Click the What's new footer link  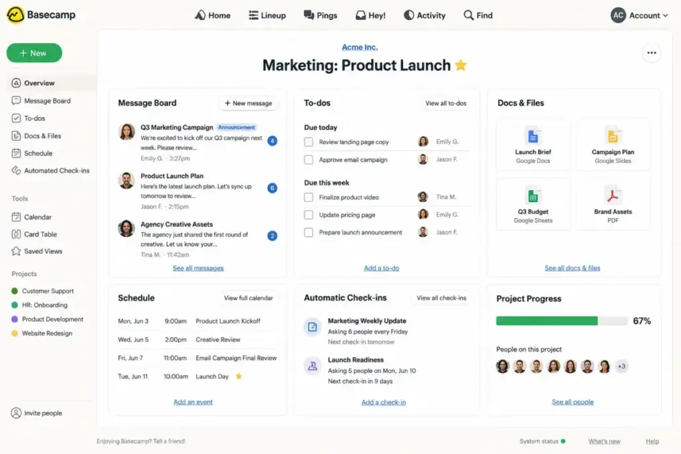pos(604,441)
